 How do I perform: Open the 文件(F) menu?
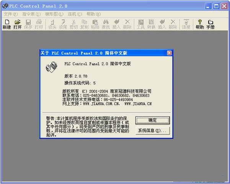tap(11, 14)
